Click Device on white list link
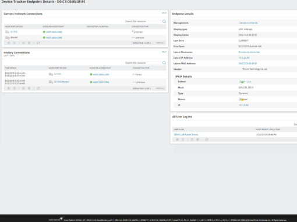 [x=249, y=23]
